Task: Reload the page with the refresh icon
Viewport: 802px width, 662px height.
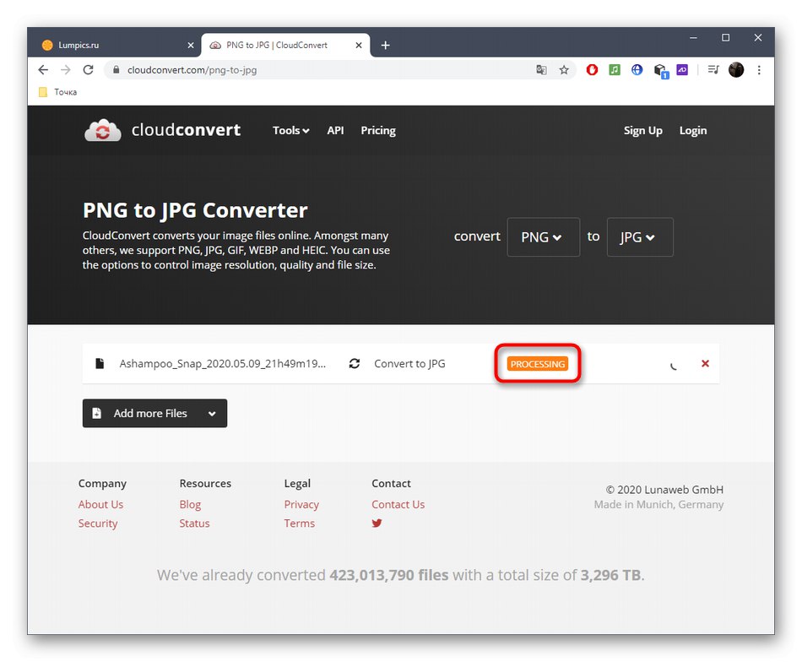Action: (88, 69)
